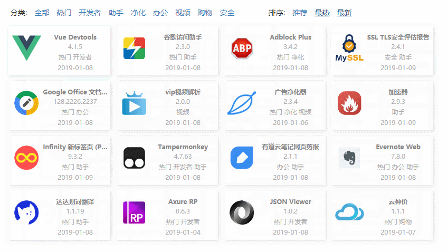The image size is (448, 252).
Task: Click the 有道云笔记 blue note icon
Action: [x=242, y=158]
